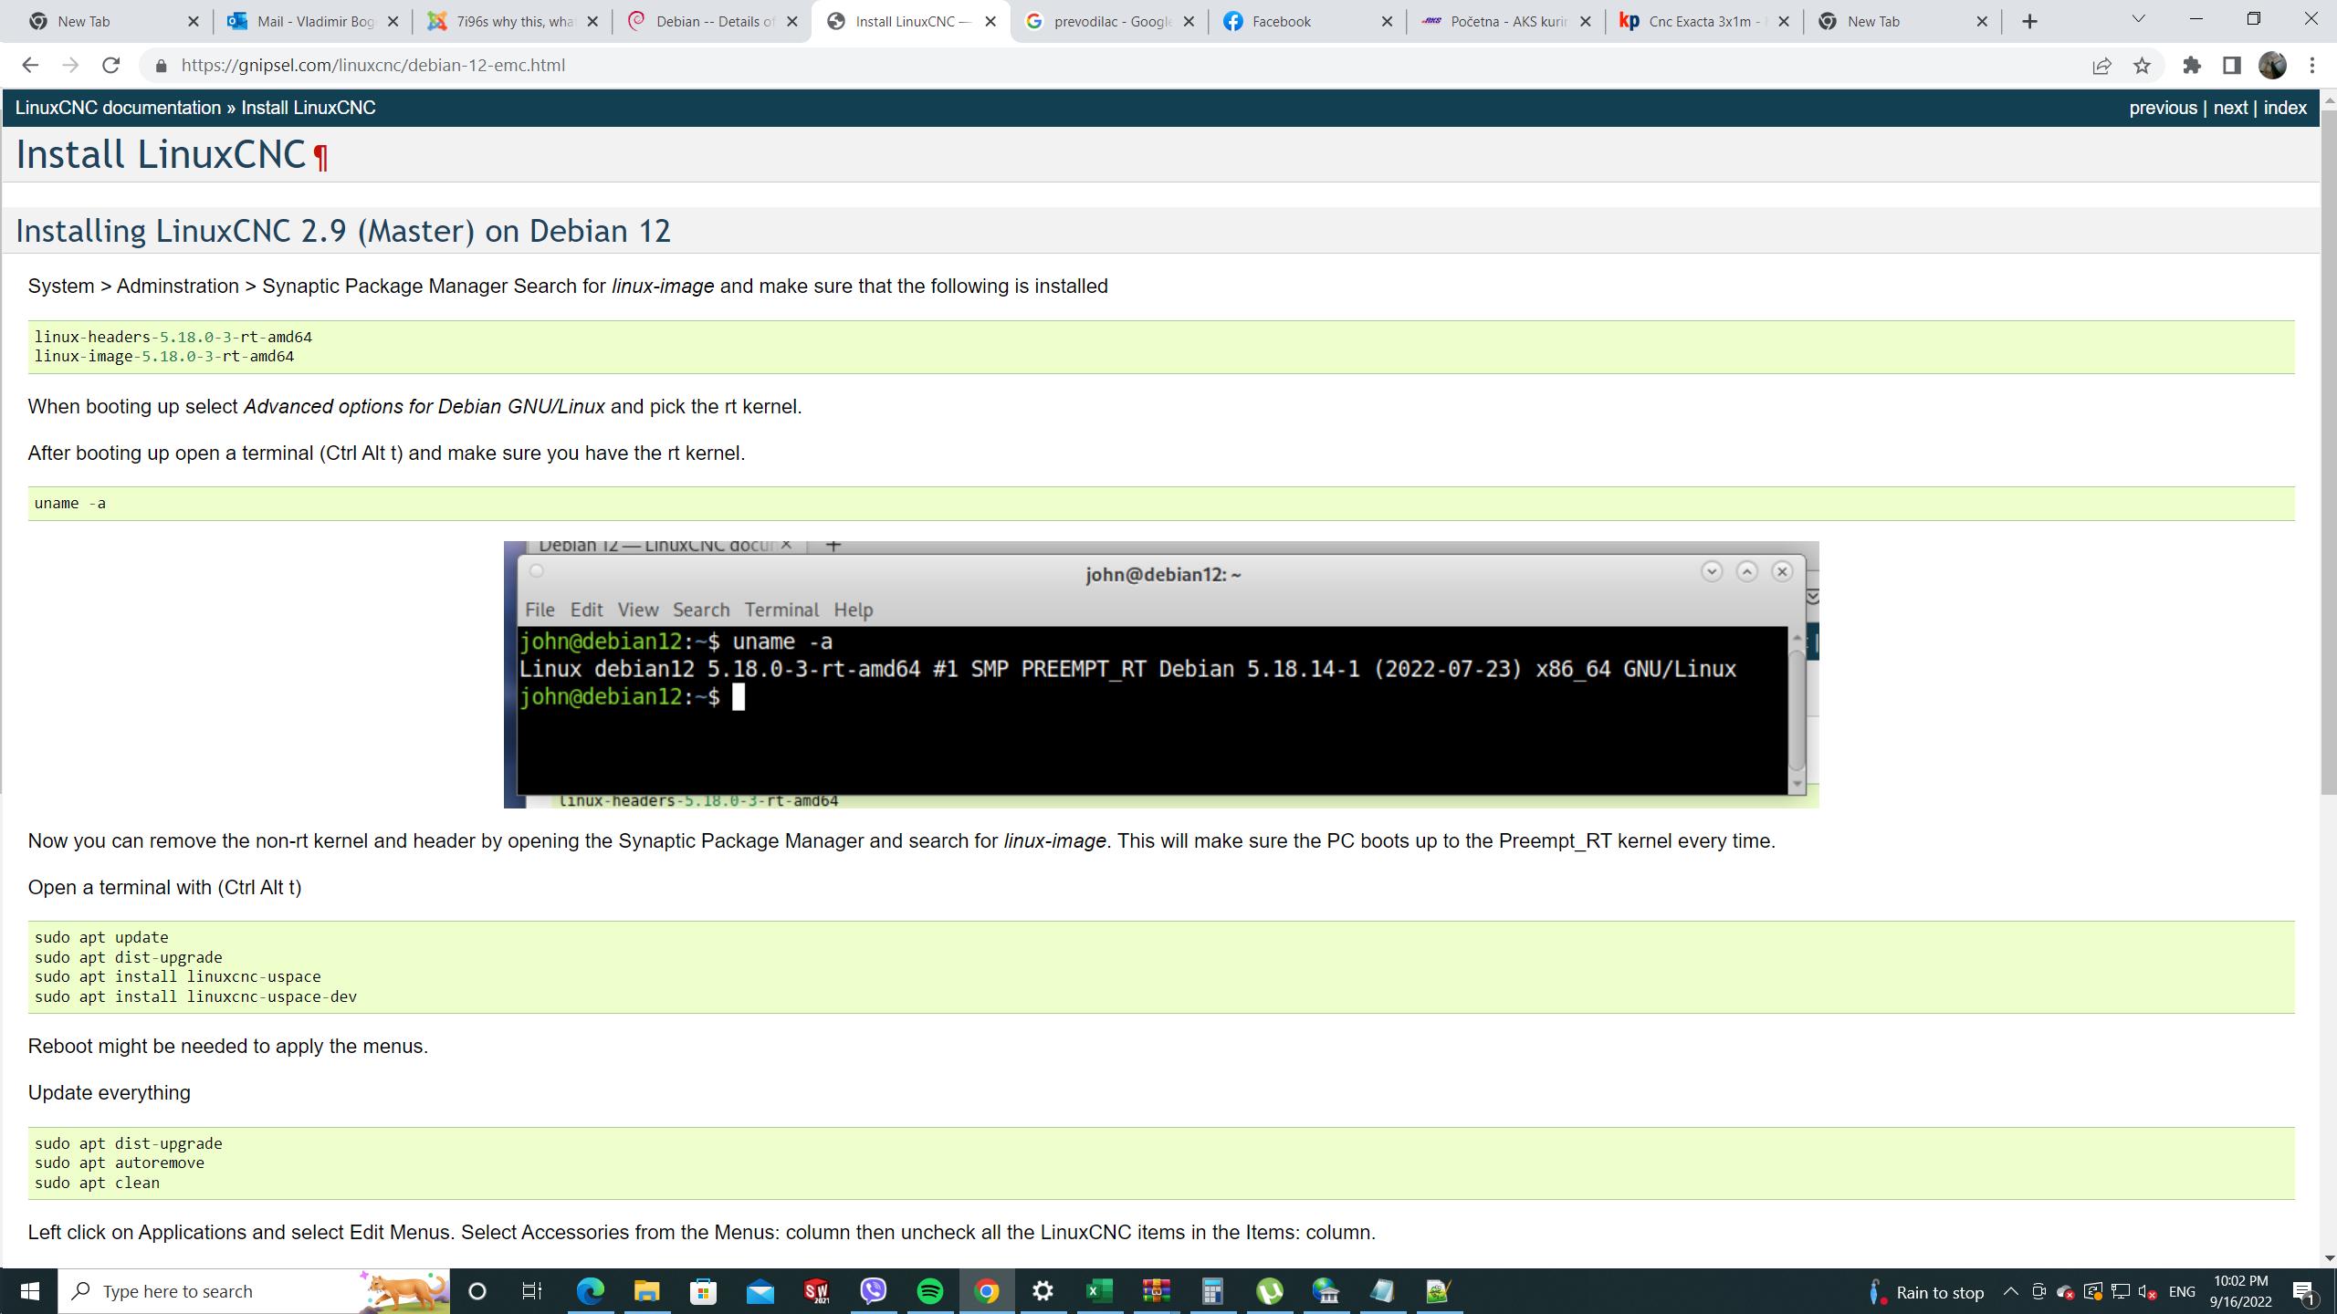Click 'sudo apt install linuxcnc-uspace-dev' line
The image size is (2337, 1314).
[x=195, y=996]
